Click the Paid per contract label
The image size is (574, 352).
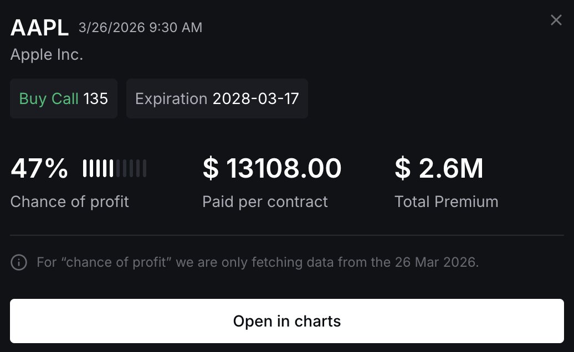click(x=265, y=201)
